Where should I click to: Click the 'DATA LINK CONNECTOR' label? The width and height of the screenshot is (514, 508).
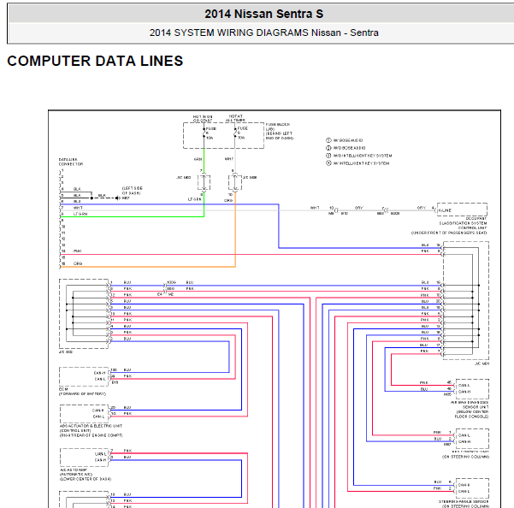click(x=71, y=162)
